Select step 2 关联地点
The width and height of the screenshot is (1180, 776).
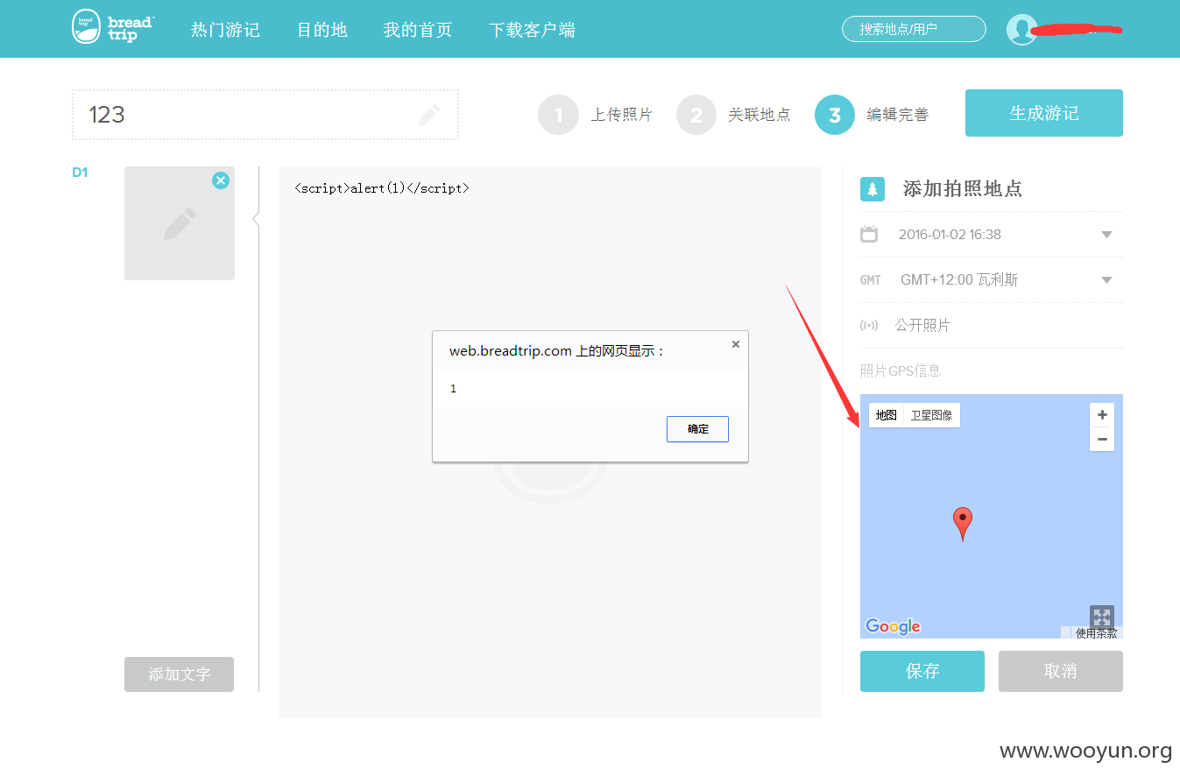point(734,115)
